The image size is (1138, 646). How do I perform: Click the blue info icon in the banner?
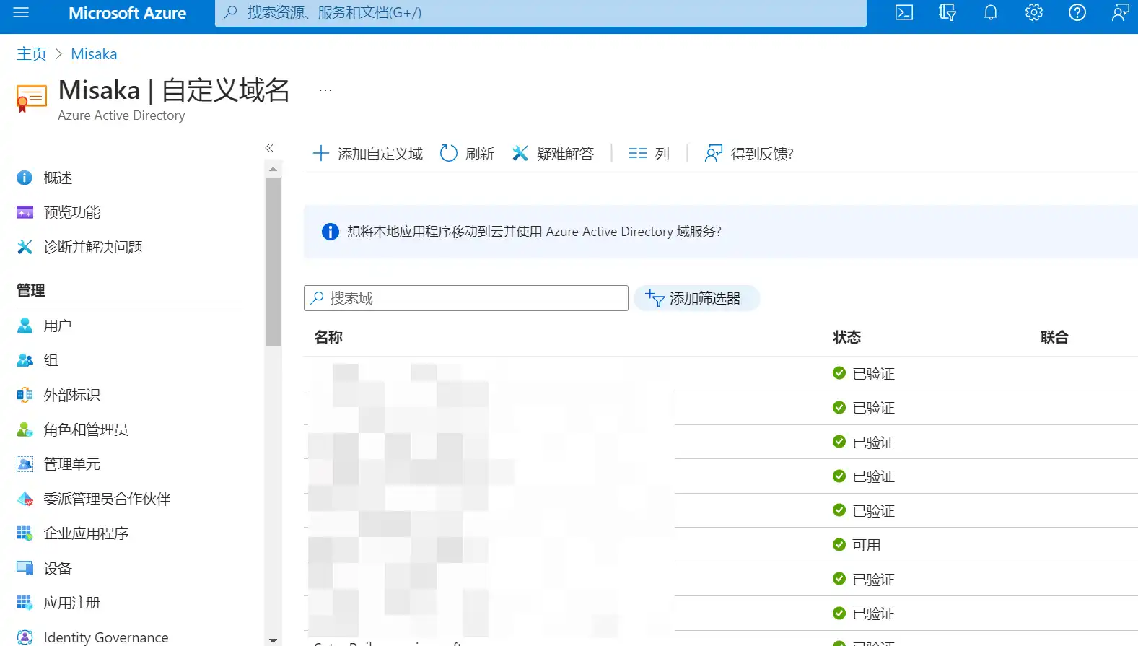[x=330, y=232]
